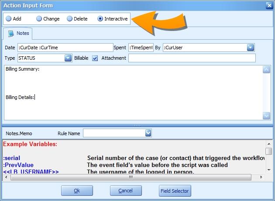Click the Date field with :CurDate :CurTime
The width and height of the screenshot is (275, 201).
tap(65, 48)
